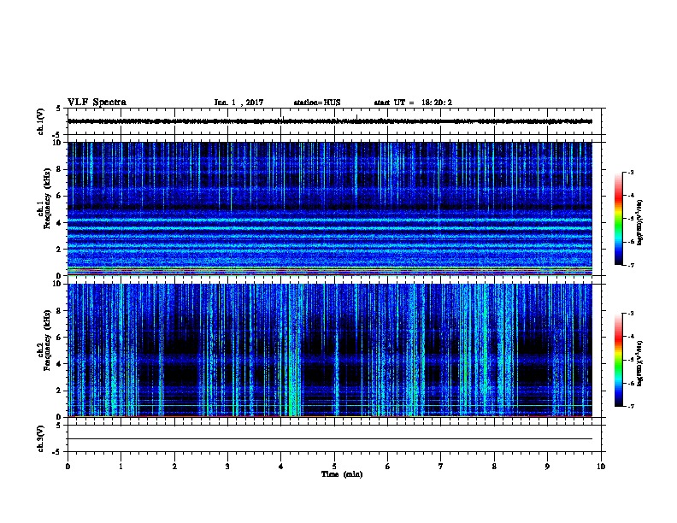
Task: Click inside the ch.1 spectrogram panel
Action: [330, 209]
